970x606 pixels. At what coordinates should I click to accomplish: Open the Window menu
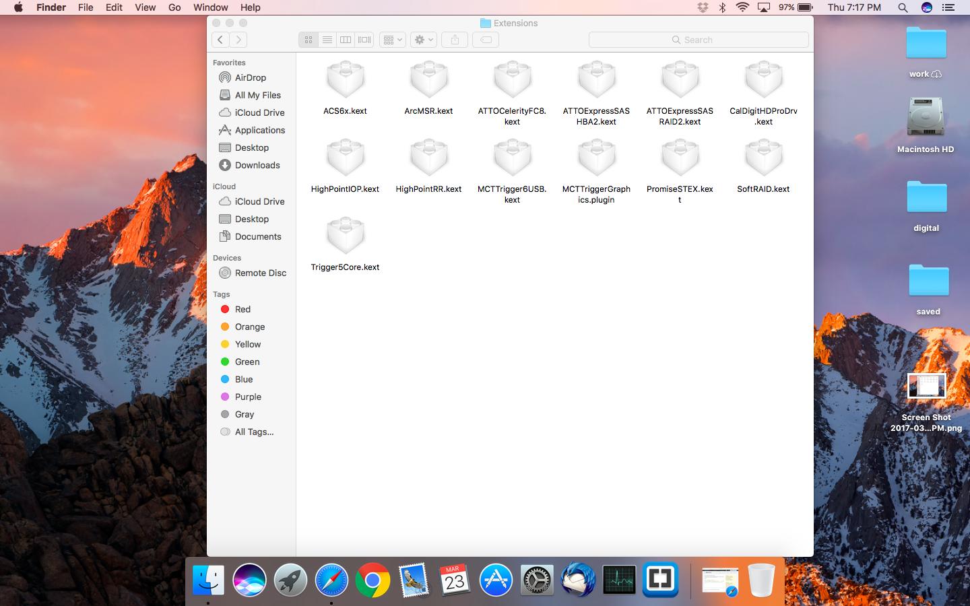210,7
